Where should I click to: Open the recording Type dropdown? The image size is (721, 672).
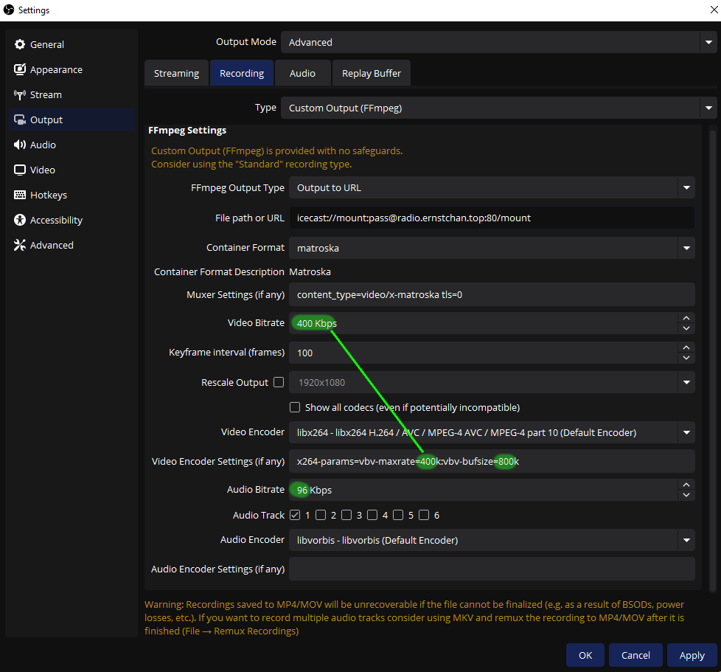(708, 108)
